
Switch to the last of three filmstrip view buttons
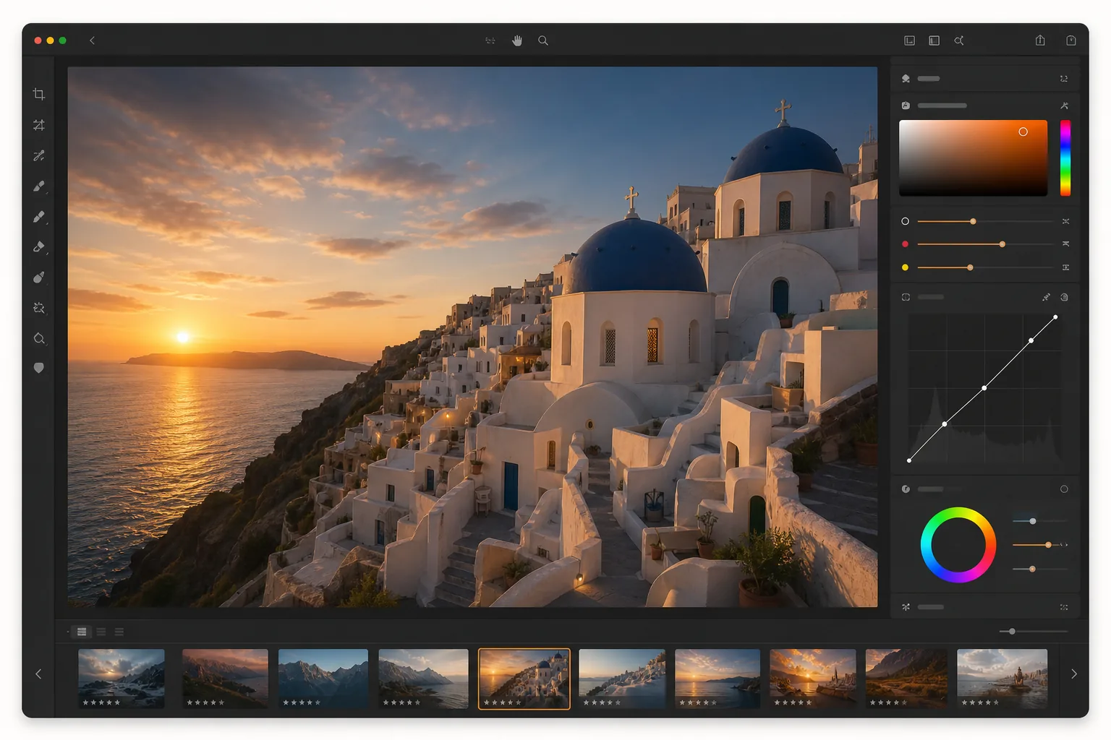coord(119,632)
